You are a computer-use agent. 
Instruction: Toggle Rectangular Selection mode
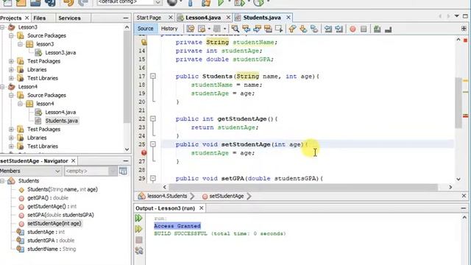click(279, 29)
